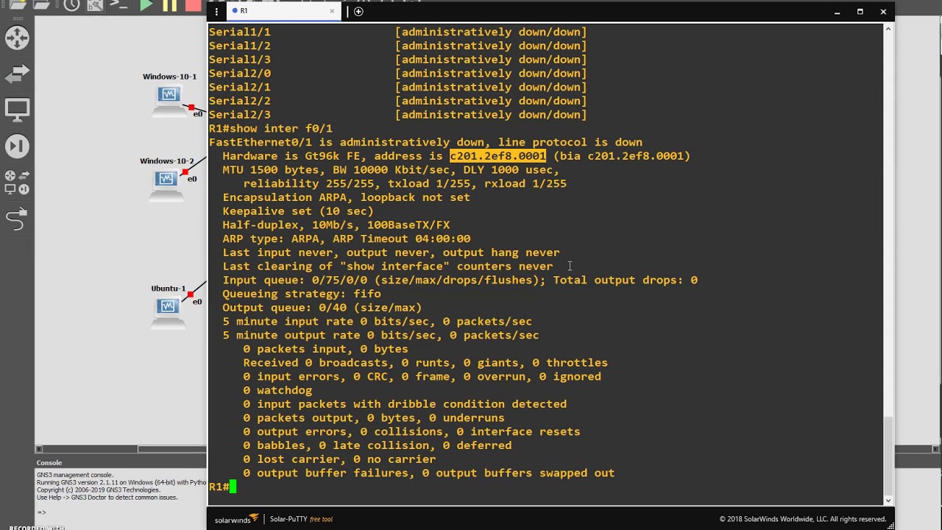Click the Serial1/1 interface row

click(398, 32)
